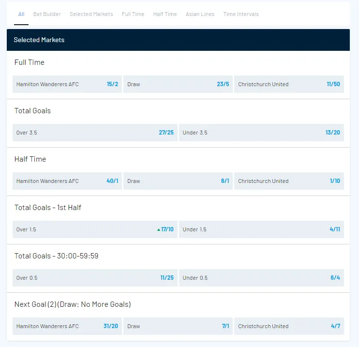359x347 pixels.
Task: Open the Time Intervals tab
Action: pyautogui.click(x=241, y=14)
